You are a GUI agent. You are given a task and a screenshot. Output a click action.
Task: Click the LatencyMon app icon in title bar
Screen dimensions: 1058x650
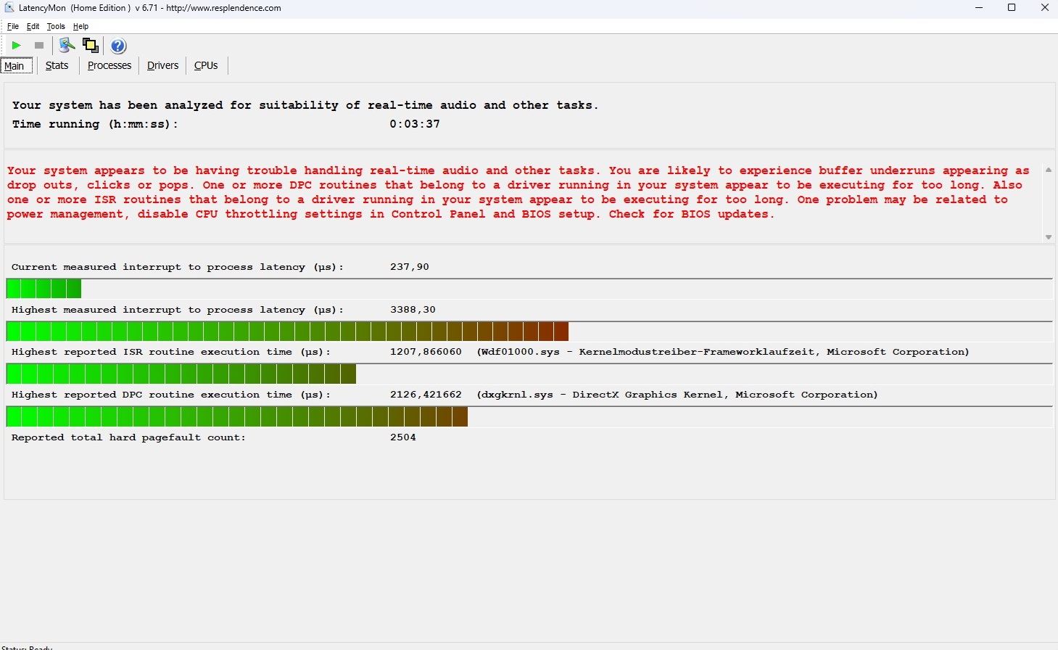click(9, 8)
